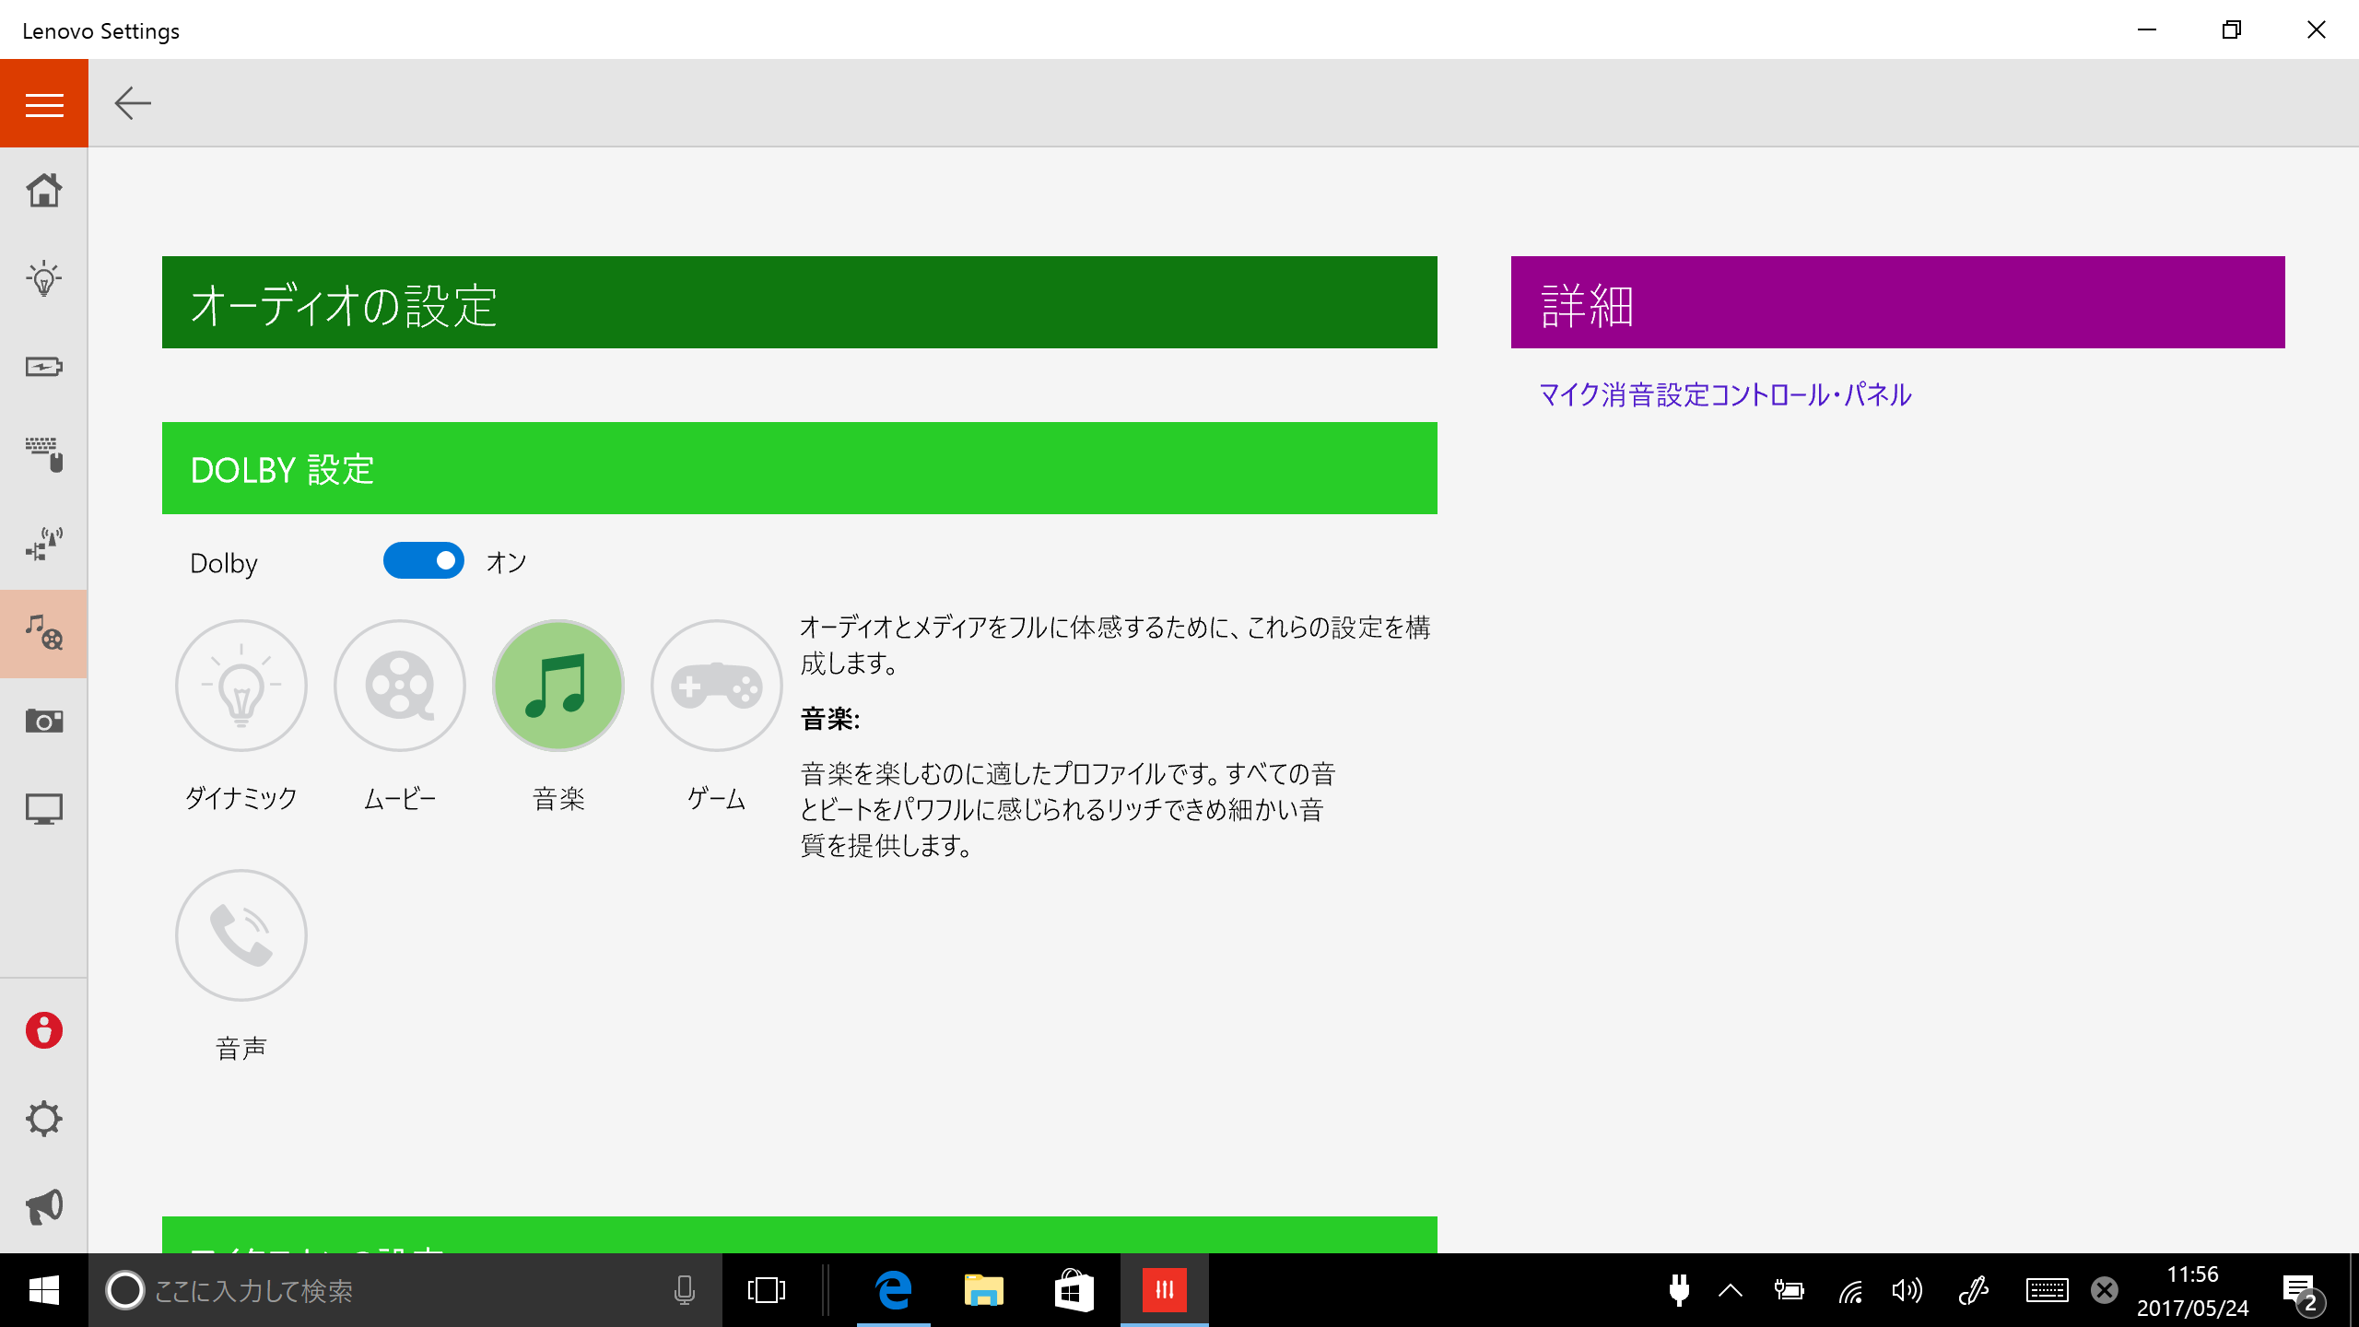Go back using the back arrow
Screen dimensions: 2359x1327
point(133,102)
